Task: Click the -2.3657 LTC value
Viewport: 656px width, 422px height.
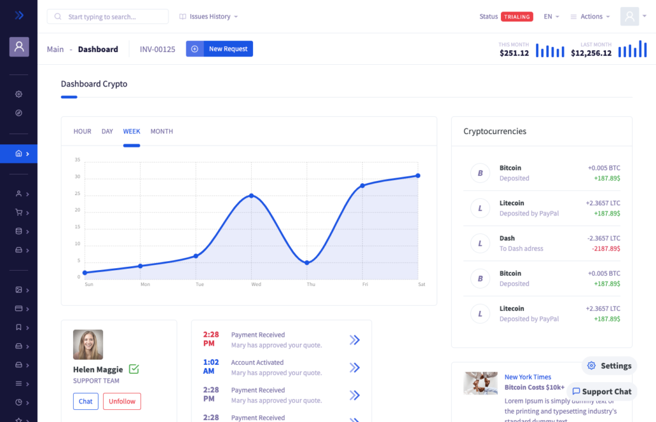Action: (x=603, y=238)
